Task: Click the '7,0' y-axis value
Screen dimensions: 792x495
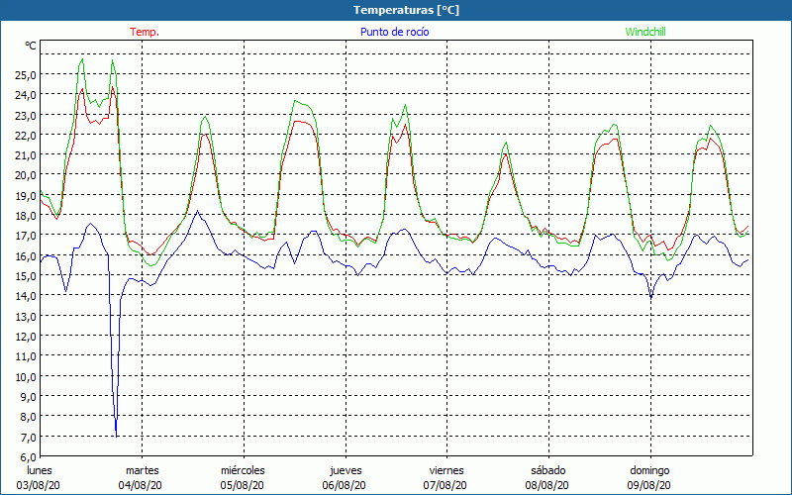Action: tap(28, 437)
